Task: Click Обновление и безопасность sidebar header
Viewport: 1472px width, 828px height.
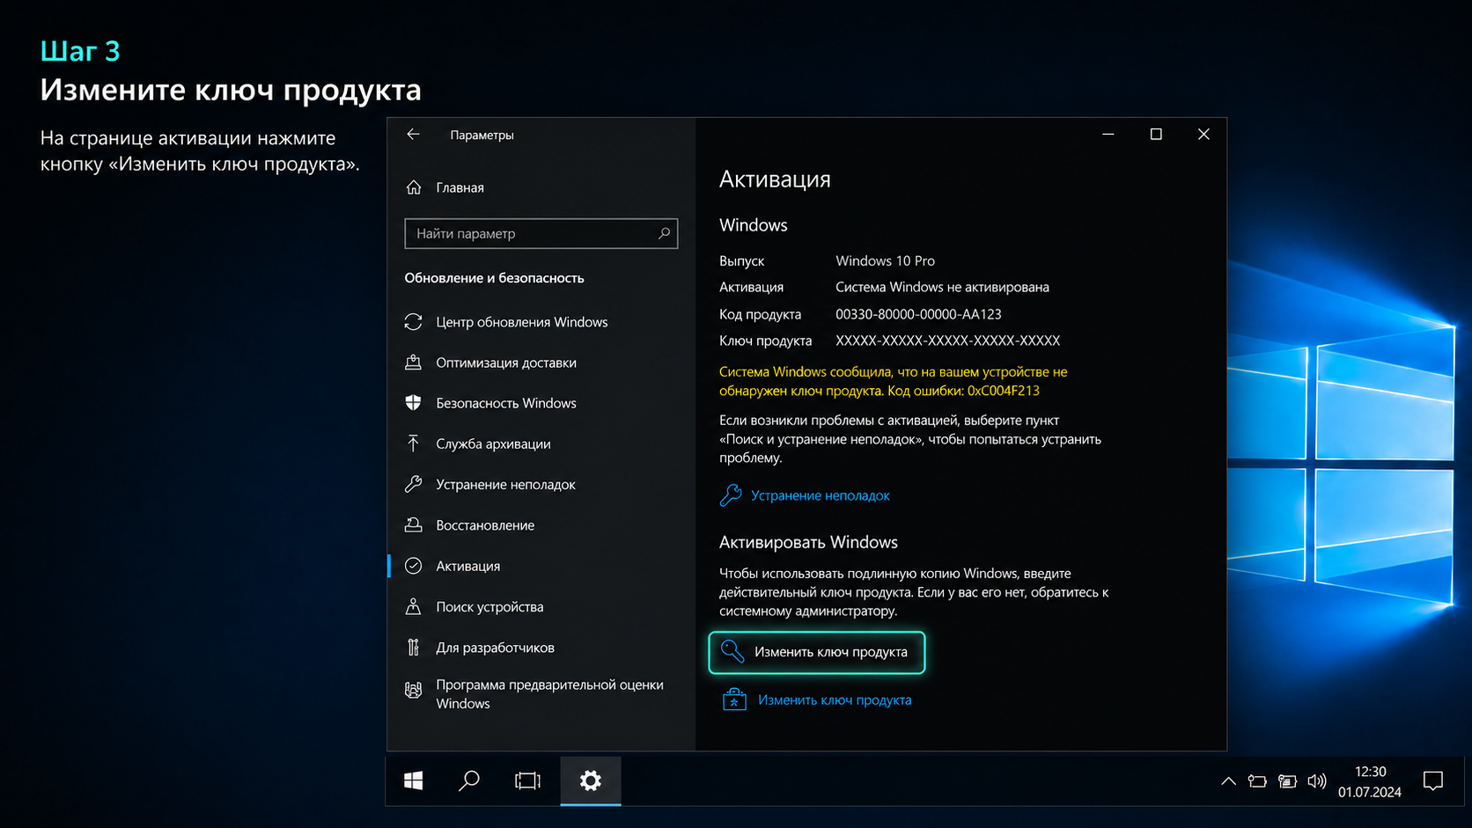Action: click(x=494, y=278)
